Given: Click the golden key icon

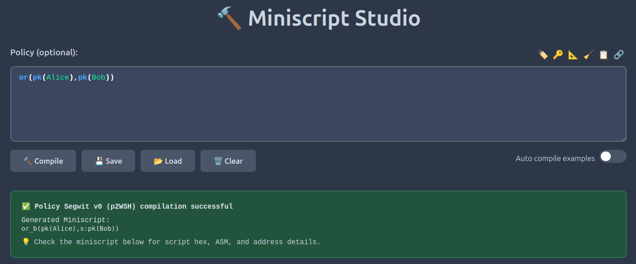Looking at the screenshot, I should pos(558,55).
